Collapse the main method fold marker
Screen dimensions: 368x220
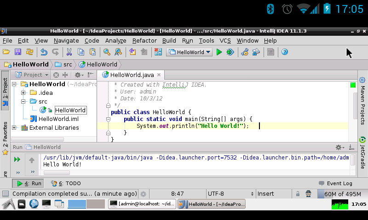108,120
